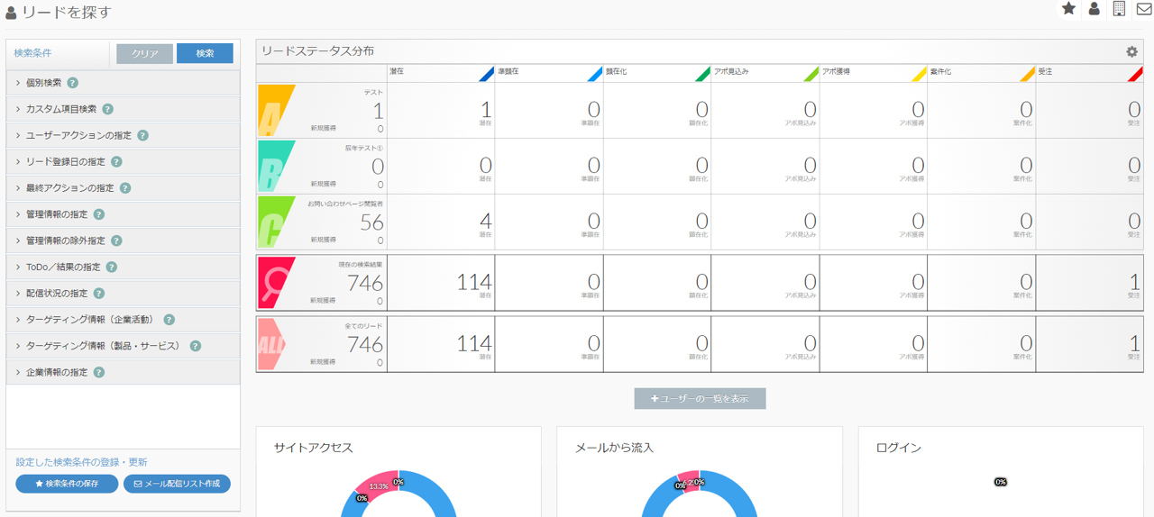Click 設定した検索条件の登録・更新 label
The image size is (1154, 517).
point(81,462)
